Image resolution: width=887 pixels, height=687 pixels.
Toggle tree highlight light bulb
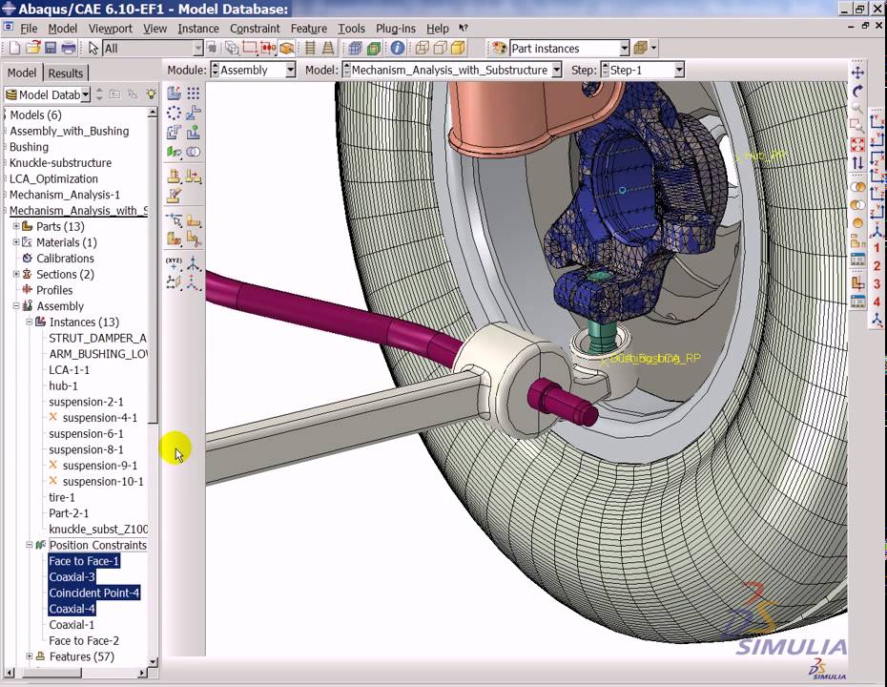[x=151, y=94]
